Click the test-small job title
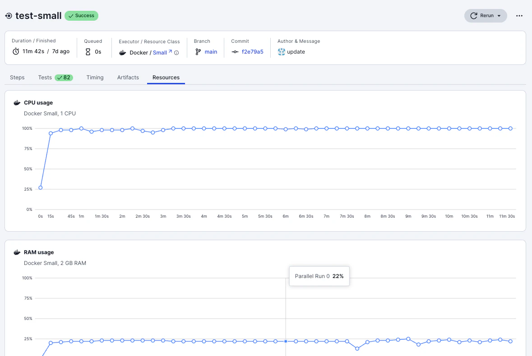 coord(38,16)
